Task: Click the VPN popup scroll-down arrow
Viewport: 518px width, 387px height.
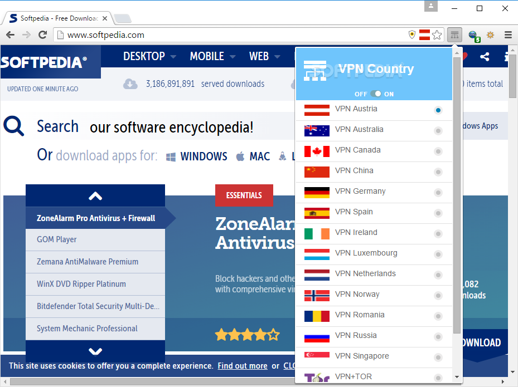Action: click(457, 377)
